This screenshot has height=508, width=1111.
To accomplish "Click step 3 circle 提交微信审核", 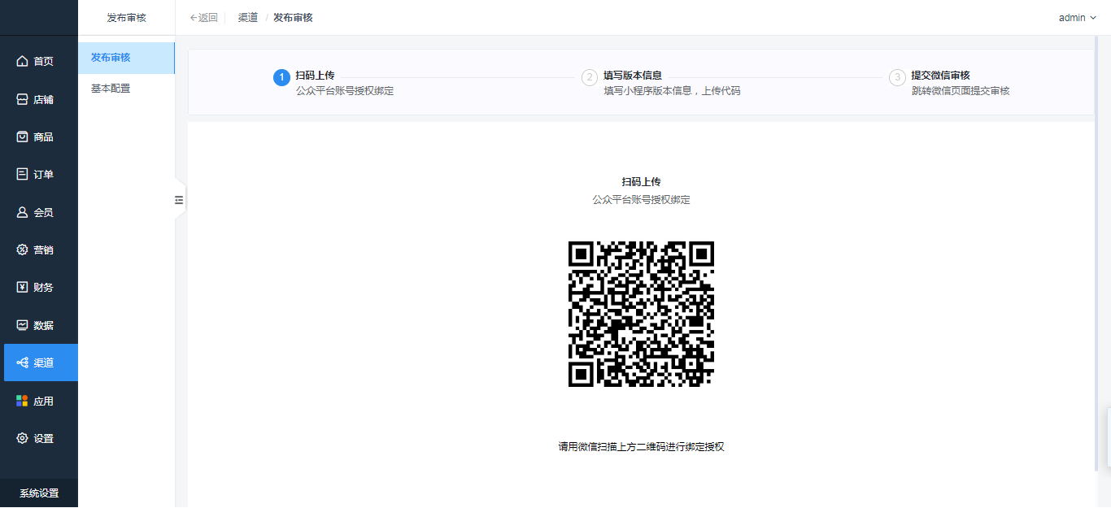I will [897, 77].
